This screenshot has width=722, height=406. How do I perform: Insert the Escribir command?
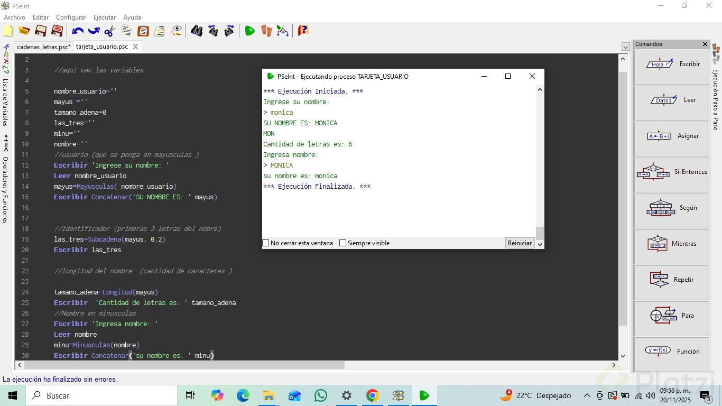pos(671,64)
